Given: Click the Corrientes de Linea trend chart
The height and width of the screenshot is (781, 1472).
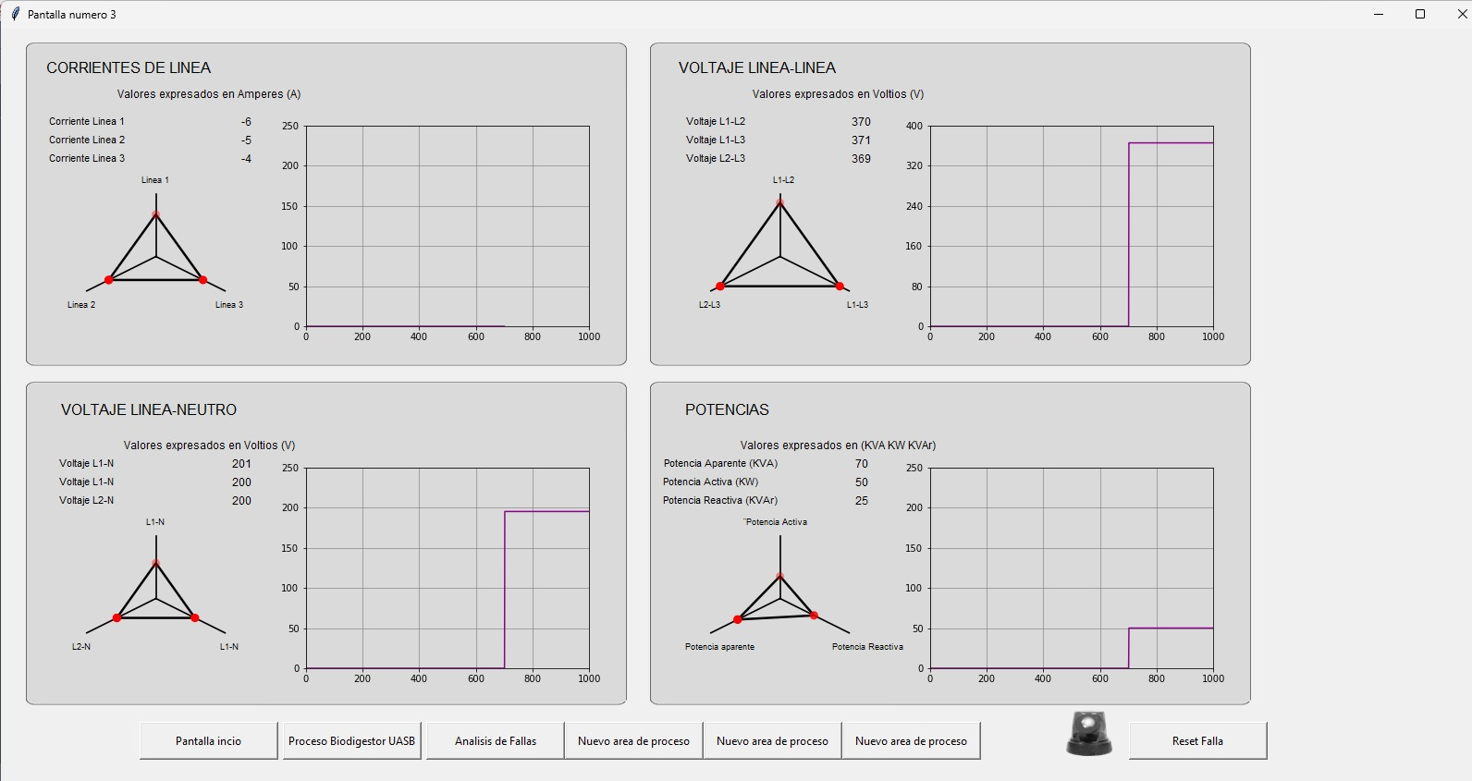Looking at the screenshot, I should [x=448, y=226].
